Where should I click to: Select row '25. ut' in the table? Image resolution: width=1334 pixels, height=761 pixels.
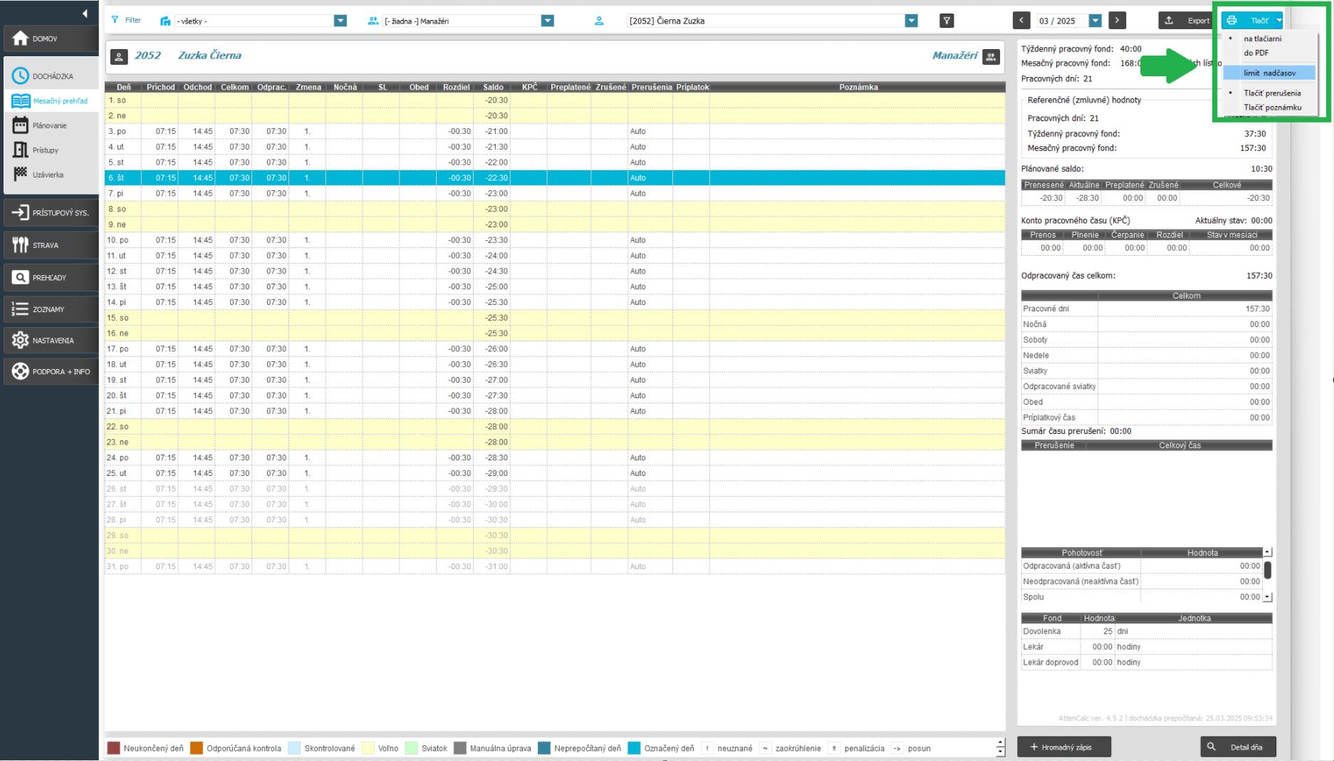pos(555,473)
